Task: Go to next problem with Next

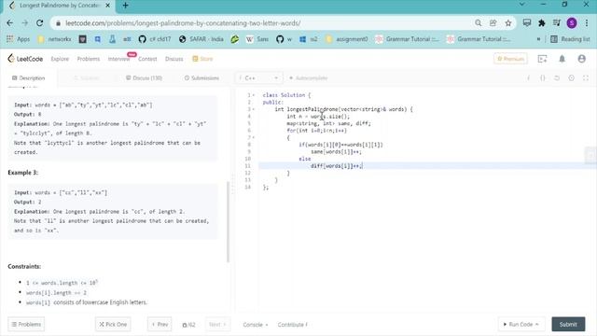Action: pos(217,324)
